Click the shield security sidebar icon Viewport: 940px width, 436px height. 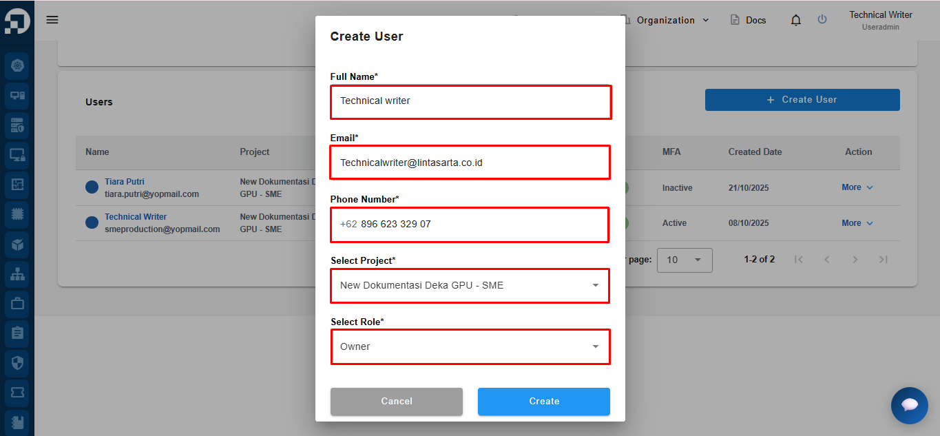coord(17,362)
